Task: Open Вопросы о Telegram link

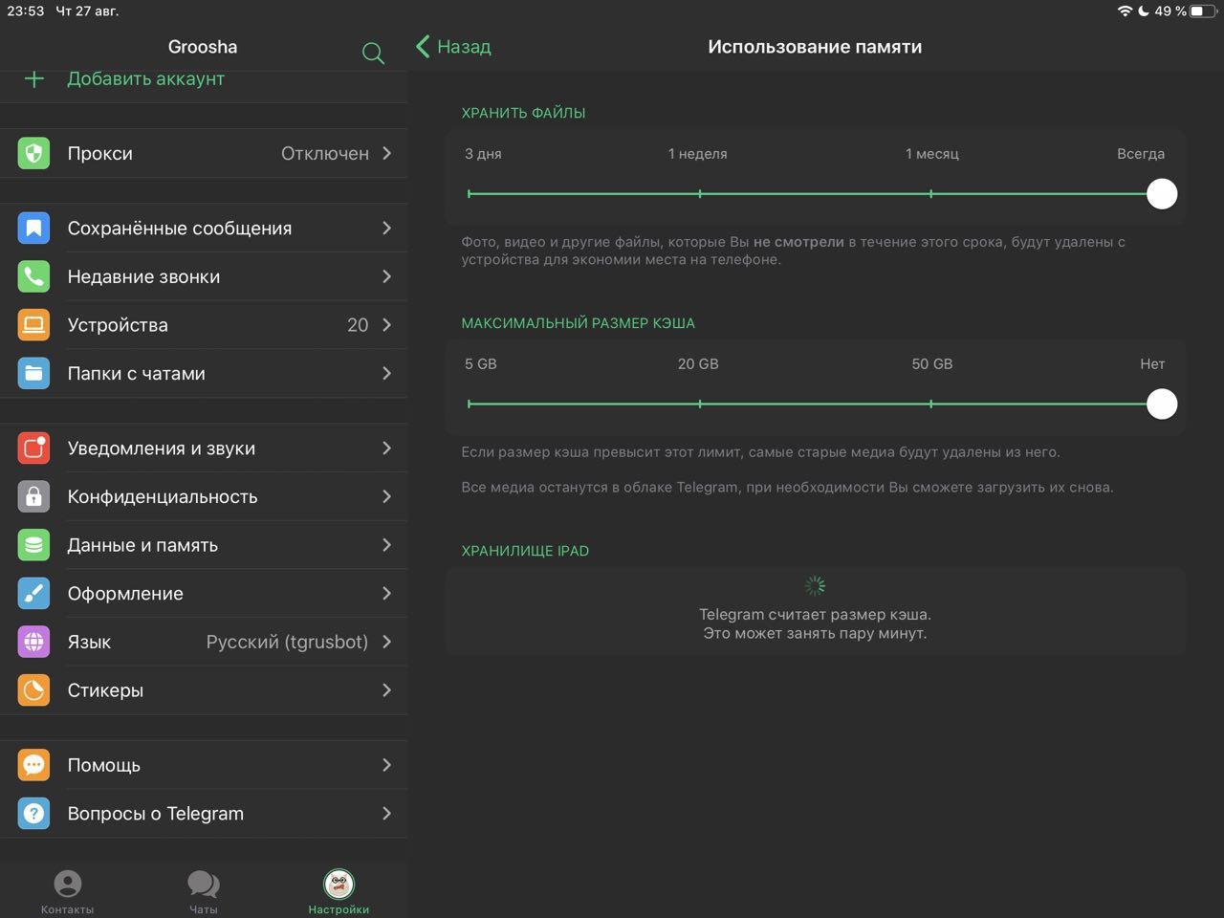Action: click(204, 813)
